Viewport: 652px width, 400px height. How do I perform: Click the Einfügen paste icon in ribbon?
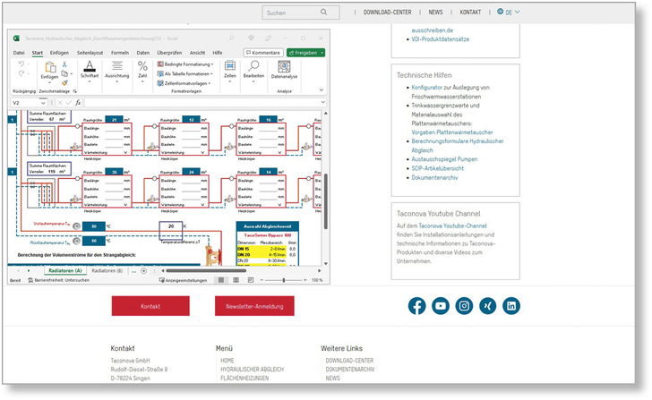coord(48,69)
